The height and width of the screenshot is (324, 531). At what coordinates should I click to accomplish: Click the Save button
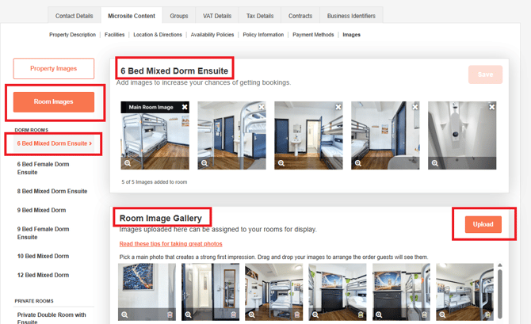coord(484,74)
